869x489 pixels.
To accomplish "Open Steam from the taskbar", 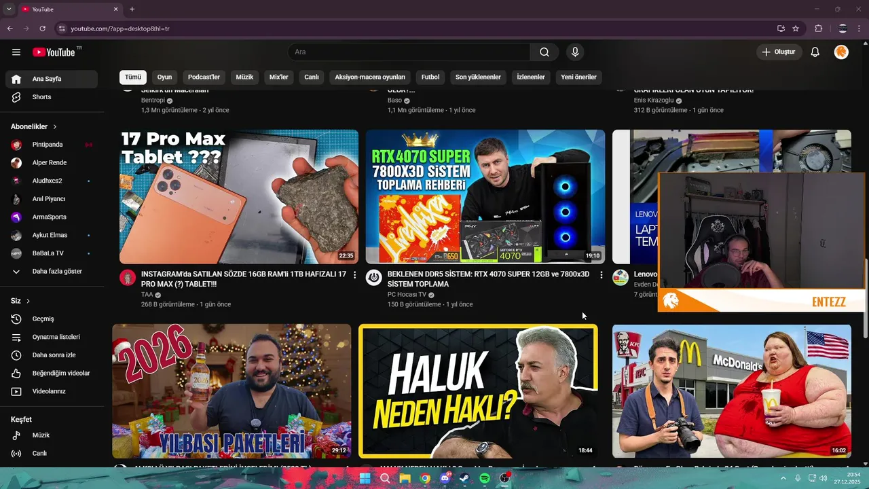I will click(464, 478).
